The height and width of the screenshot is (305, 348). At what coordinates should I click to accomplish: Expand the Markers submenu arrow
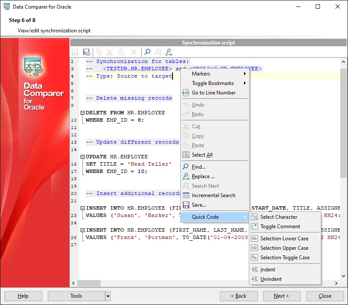click(x=245, y=73)
